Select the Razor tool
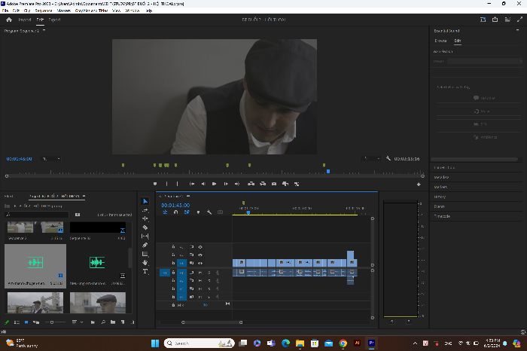The height and width of the screenshot is (351, 527). [x=145, y=227]
